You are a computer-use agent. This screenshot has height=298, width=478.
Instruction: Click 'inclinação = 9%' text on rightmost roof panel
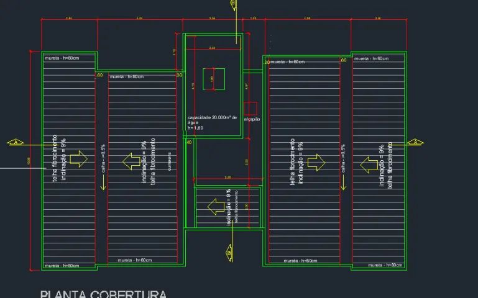click(381, 166)
